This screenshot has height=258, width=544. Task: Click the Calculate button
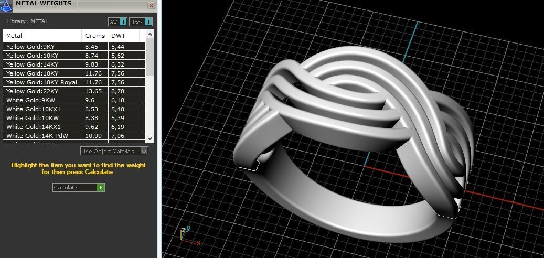[x=78, y=187]
